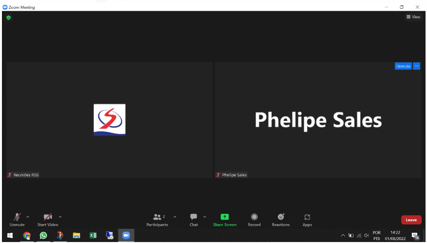Expand audio options arrow next to Unmute

[x=28, y=217]
